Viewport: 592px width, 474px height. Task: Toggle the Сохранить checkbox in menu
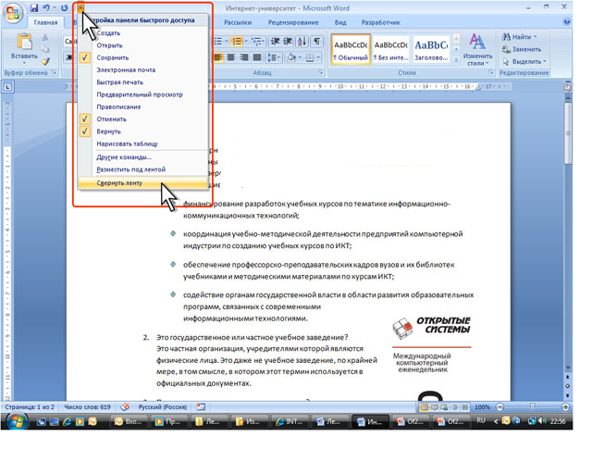85,57
